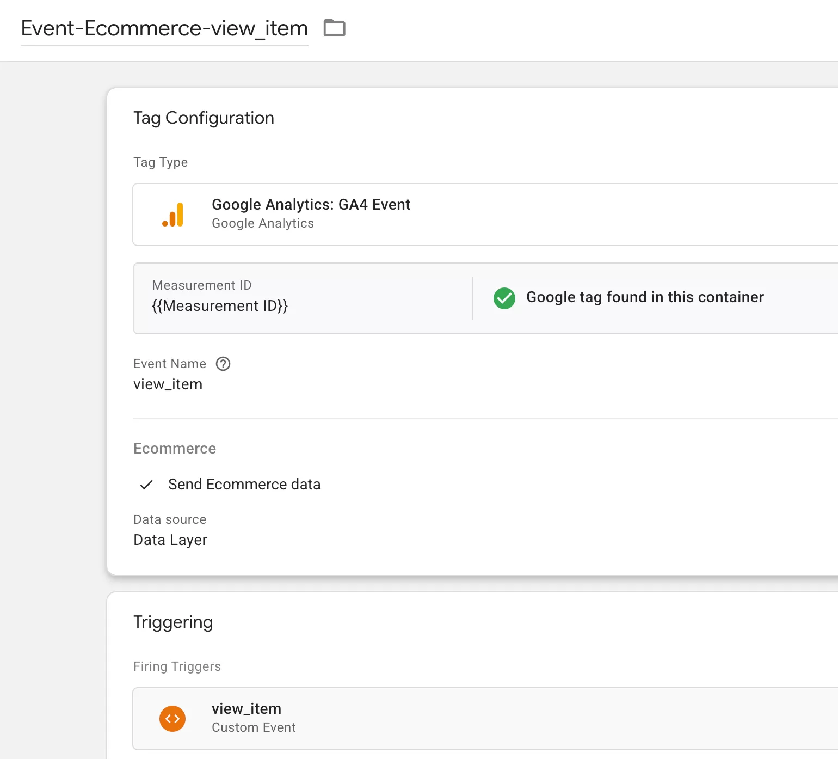Click the Tag Configuration heading
Image resolution: width=838 pixels, height=759 pixels.
[204, 118]
